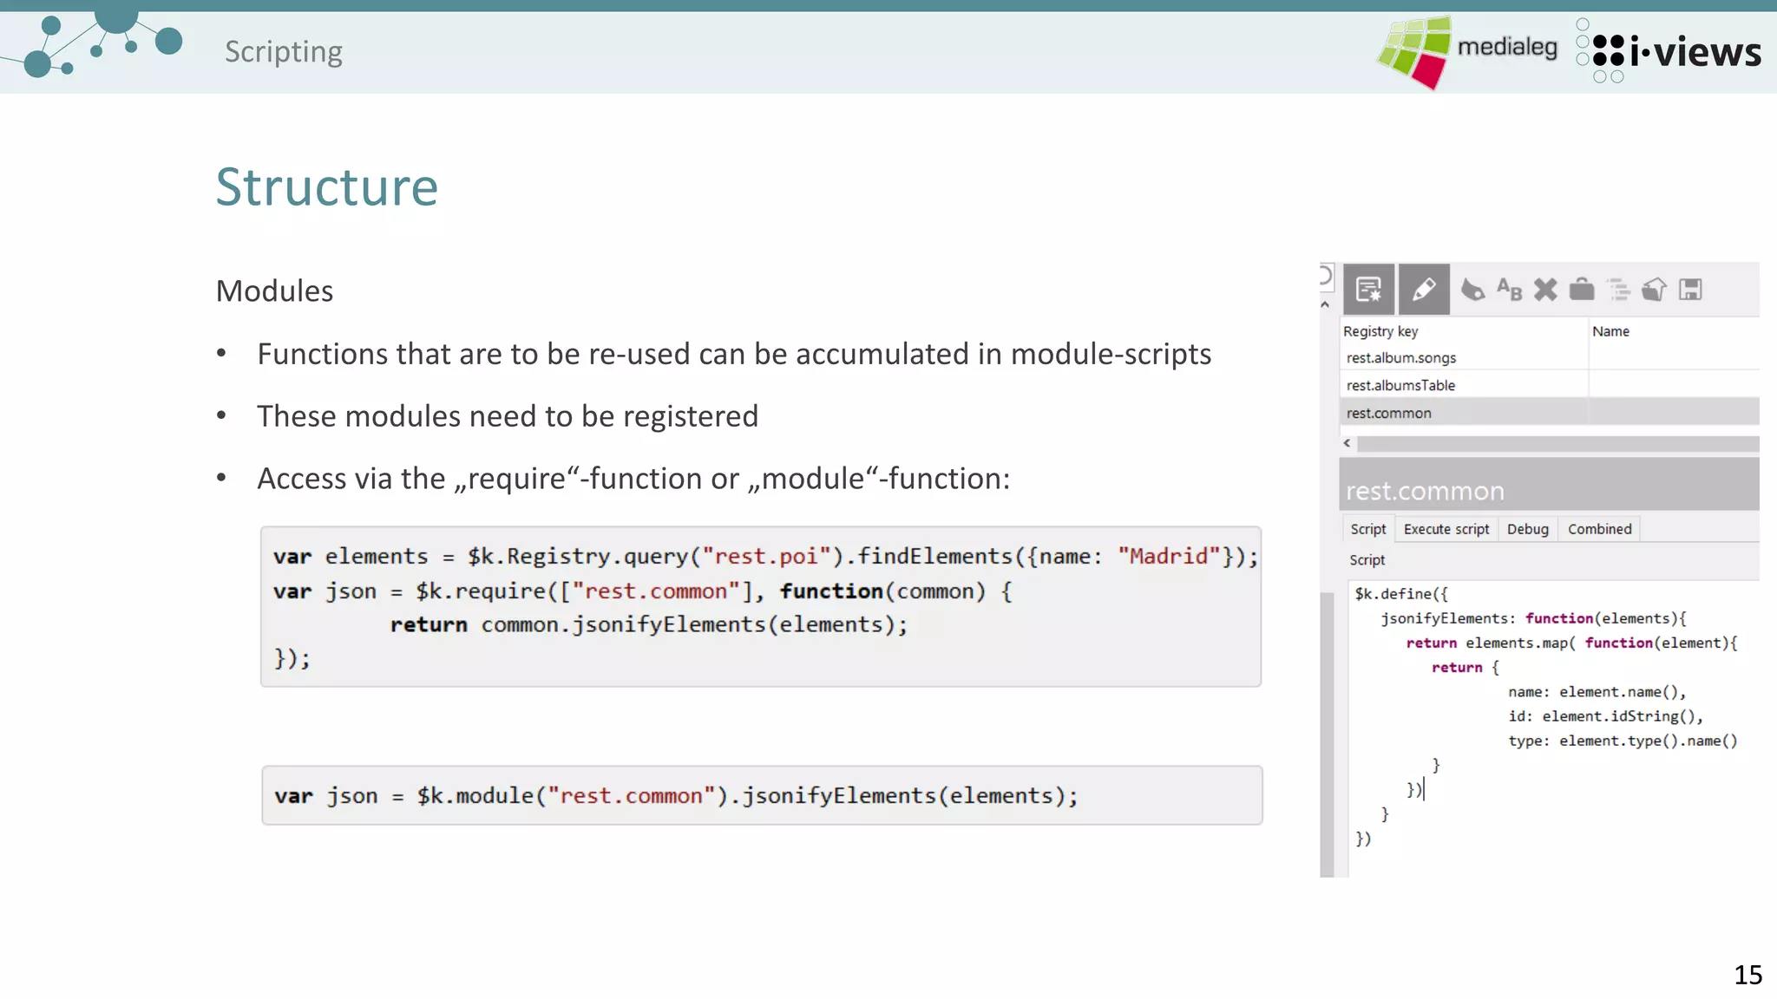Click the 'return common.jsonifyElements' code line
The image size is (1777, 999).
click(x=649, y=624)
